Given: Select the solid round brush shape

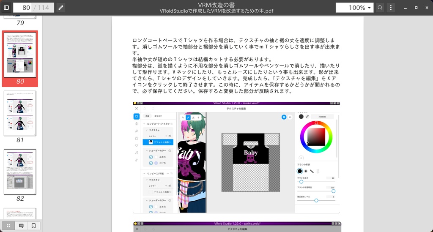Looking at the screenshot, I should click(x=300, y=171).
